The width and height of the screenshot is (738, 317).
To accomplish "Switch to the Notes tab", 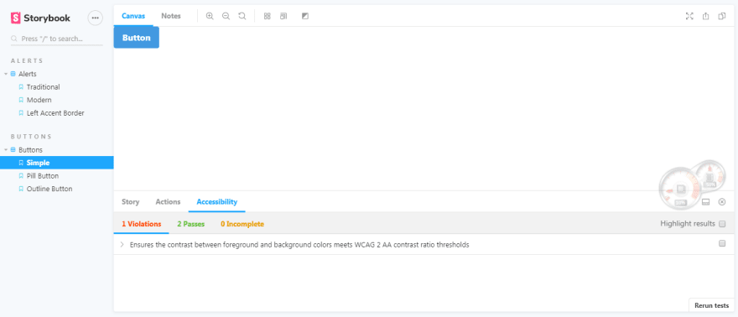I will (171, 16).
